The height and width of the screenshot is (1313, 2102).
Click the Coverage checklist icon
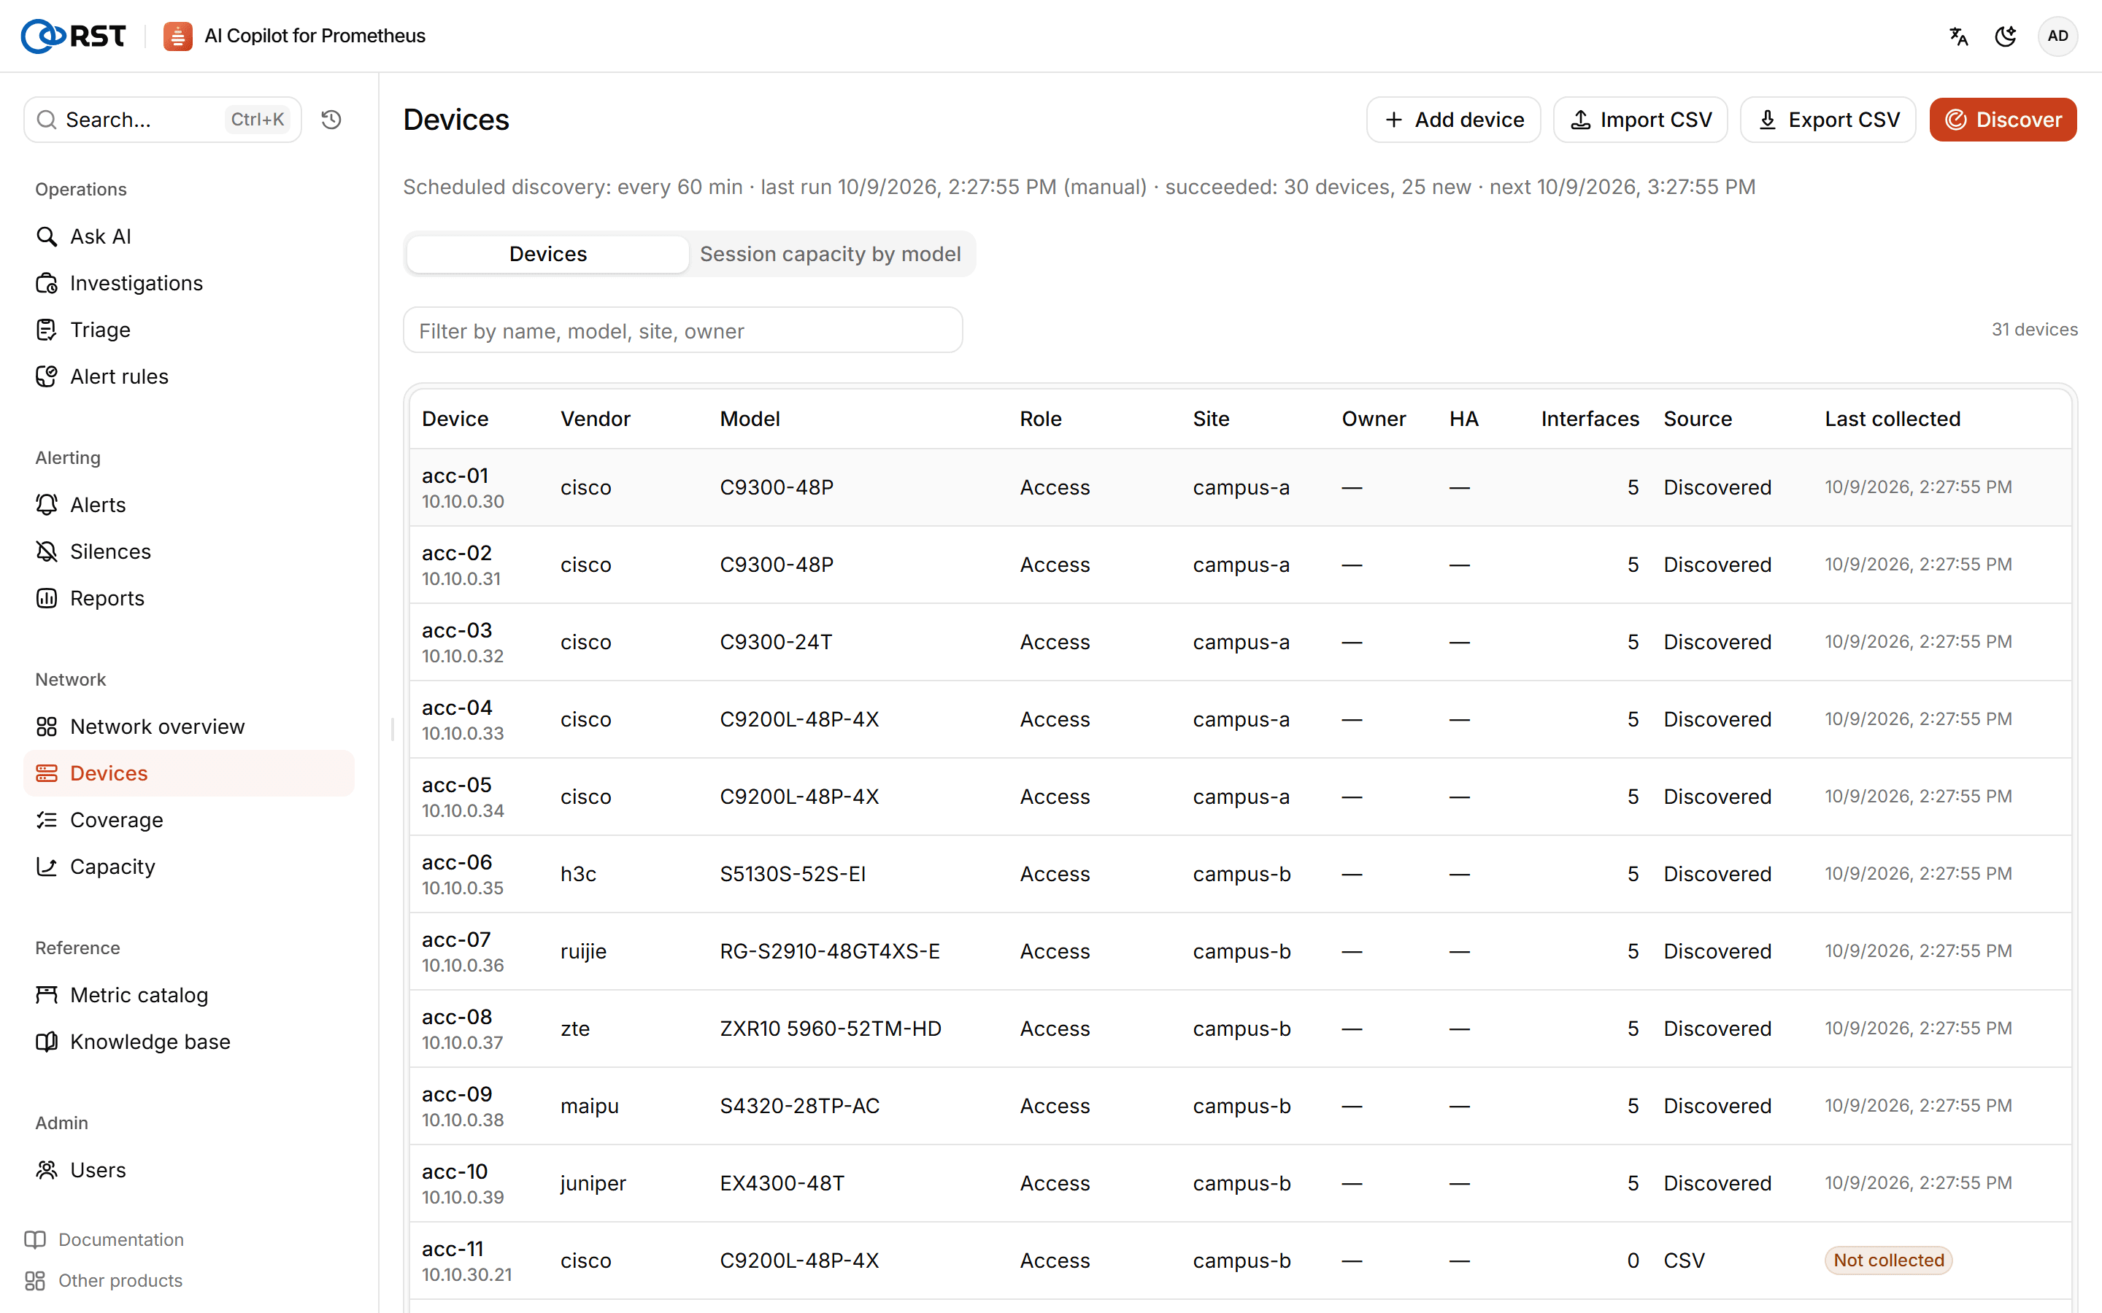pos(46,821)
